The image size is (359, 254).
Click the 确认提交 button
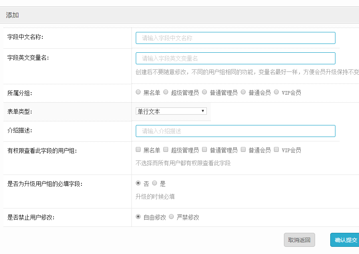(345, 240)
